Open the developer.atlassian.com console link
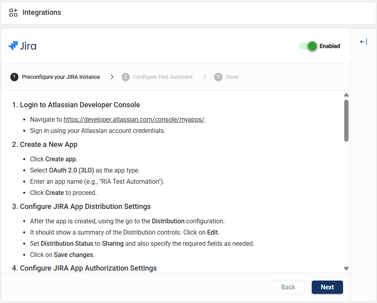 134,119
